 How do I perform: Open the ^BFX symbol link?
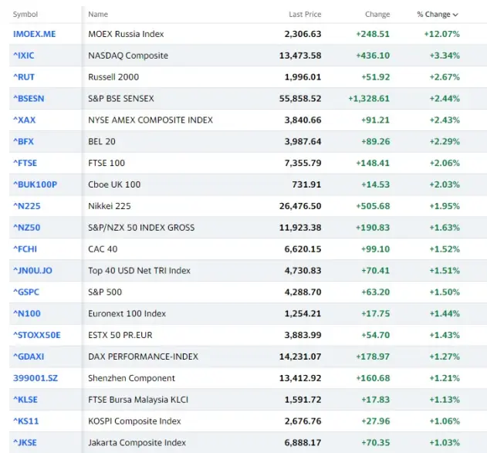pyautogui.click(x=23, y=141)
